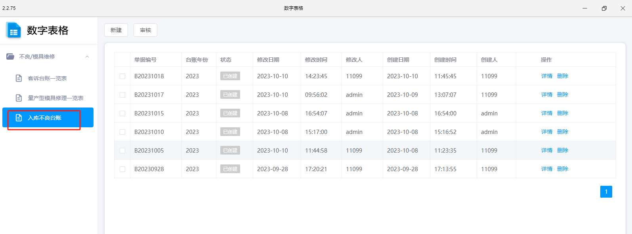Click the 已创建 status tag of B20231005
632x234 pixels.
[x=230, y=150]
